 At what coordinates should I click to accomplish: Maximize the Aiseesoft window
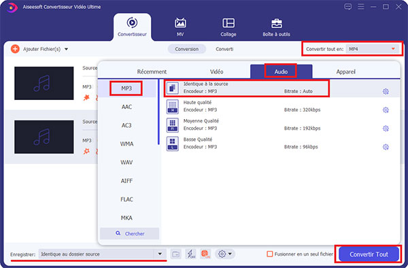pos(386,7)
